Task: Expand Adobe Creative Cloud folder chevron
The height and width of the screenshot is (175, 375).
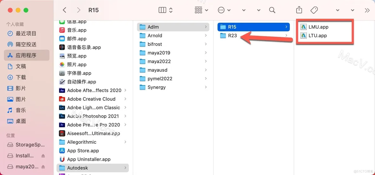Action: 125,99
